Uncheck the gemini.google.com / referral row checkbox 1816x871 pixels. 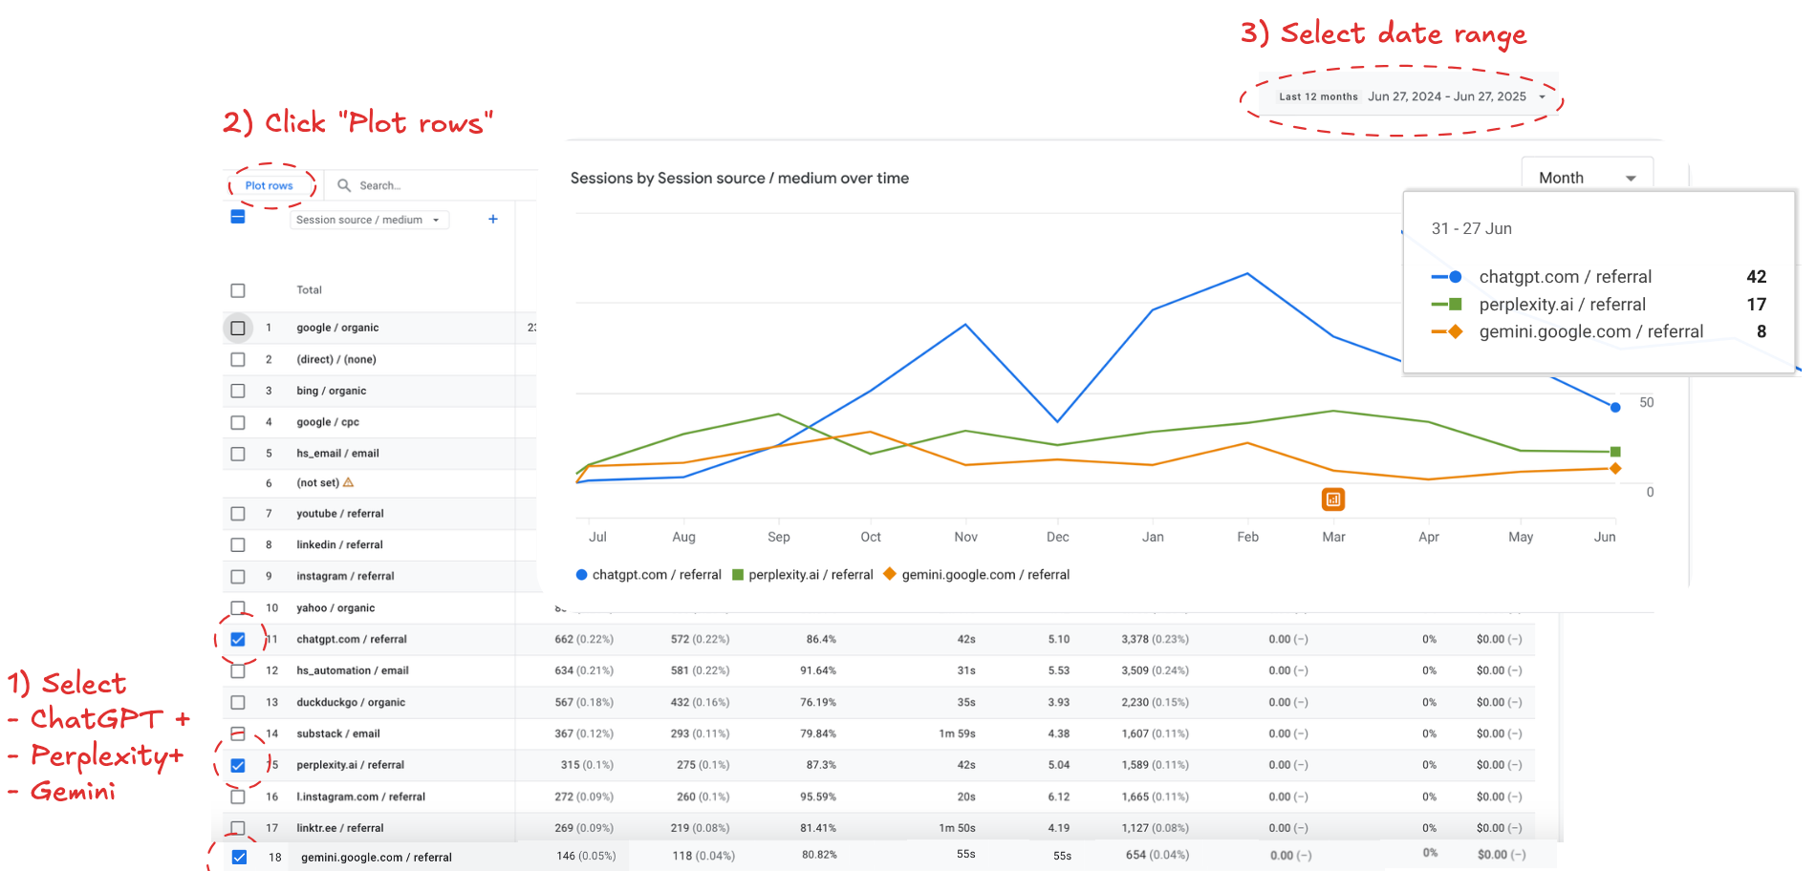[x=239, y=857]
